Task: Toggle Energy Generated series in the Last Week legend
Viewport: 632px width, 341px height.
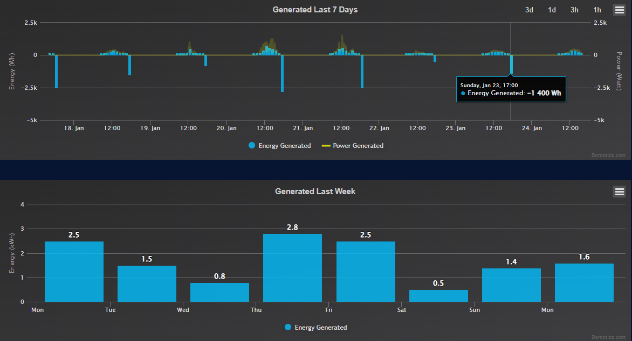Action: [x=315, y=328]
